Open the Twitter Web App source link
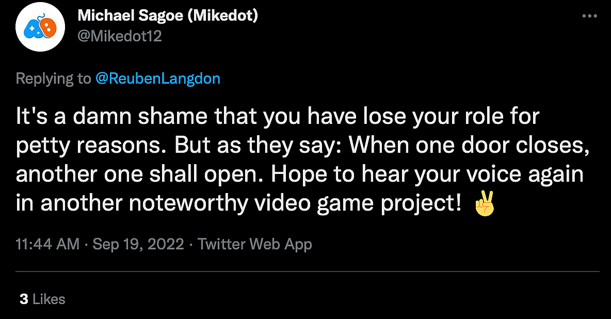The height and width of the screenshot is (319, 611). pos(255,244)
